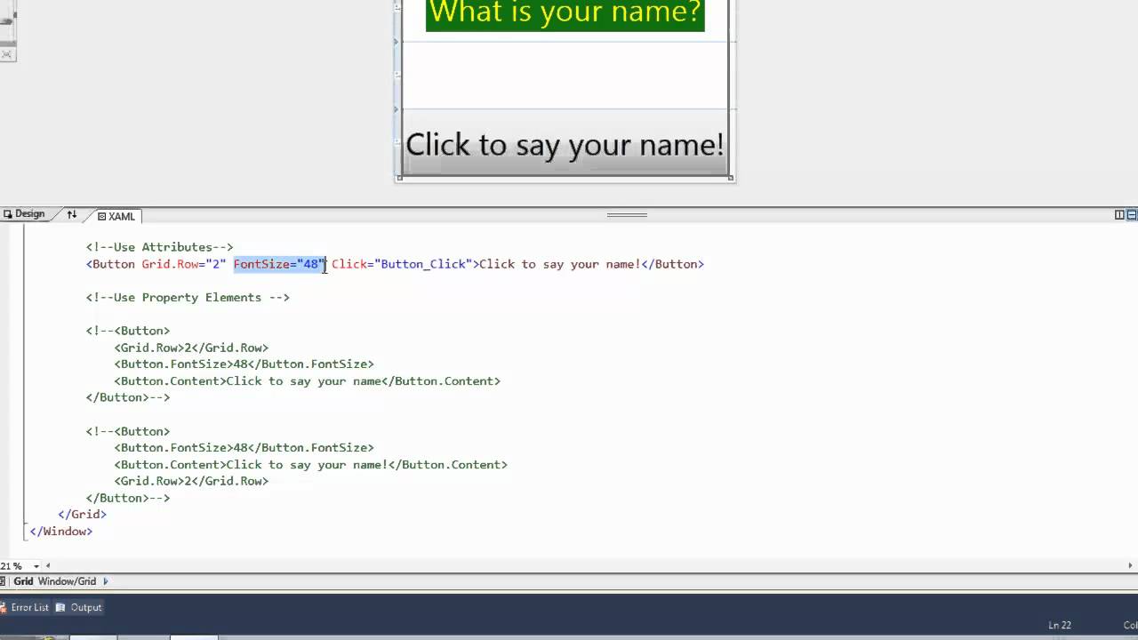Select the Grid breadcrumb element
The width and height of the screenshot is (1138, 640).
tap(23, 581)
